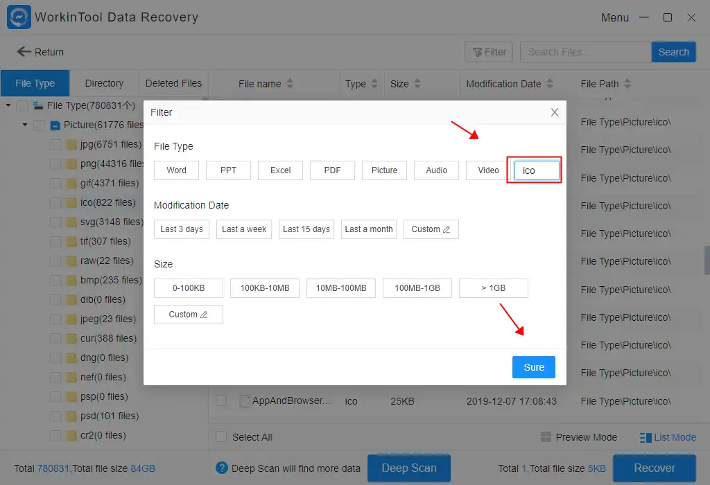
Task: Switch to the Directory tab
Action: pos(104,83)
